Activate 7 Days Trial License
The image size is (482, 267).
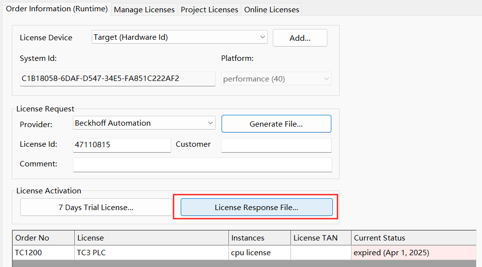coord(96,208)
